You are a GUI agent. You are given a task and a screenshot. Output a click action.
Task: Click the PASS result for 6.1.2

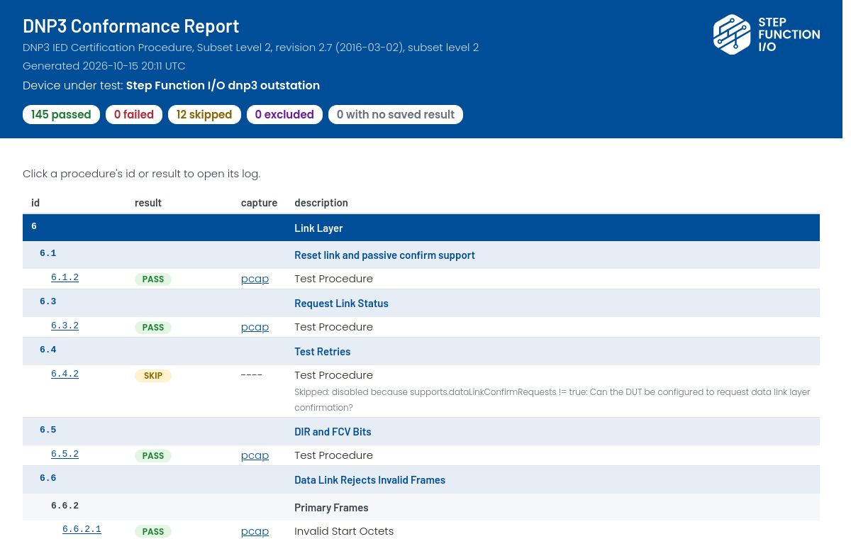[153, 279]
